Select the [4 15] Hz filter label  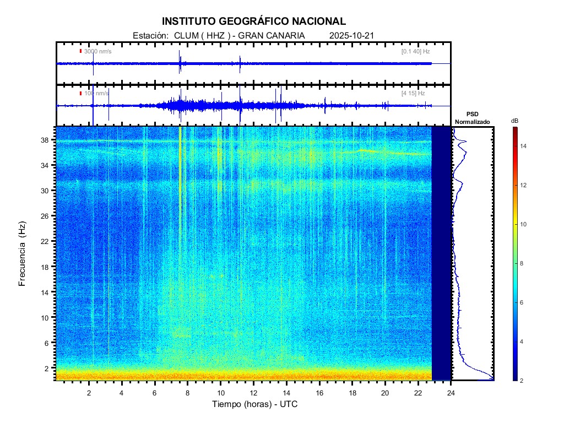tap(413, 93)
